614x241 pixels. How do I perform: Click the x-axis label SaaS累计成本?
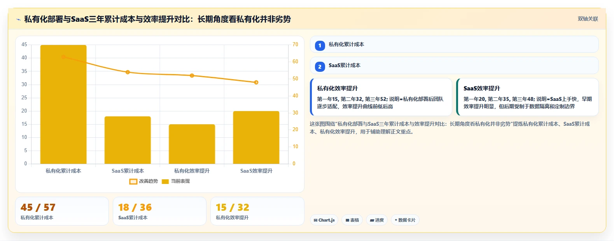[128, 171]
